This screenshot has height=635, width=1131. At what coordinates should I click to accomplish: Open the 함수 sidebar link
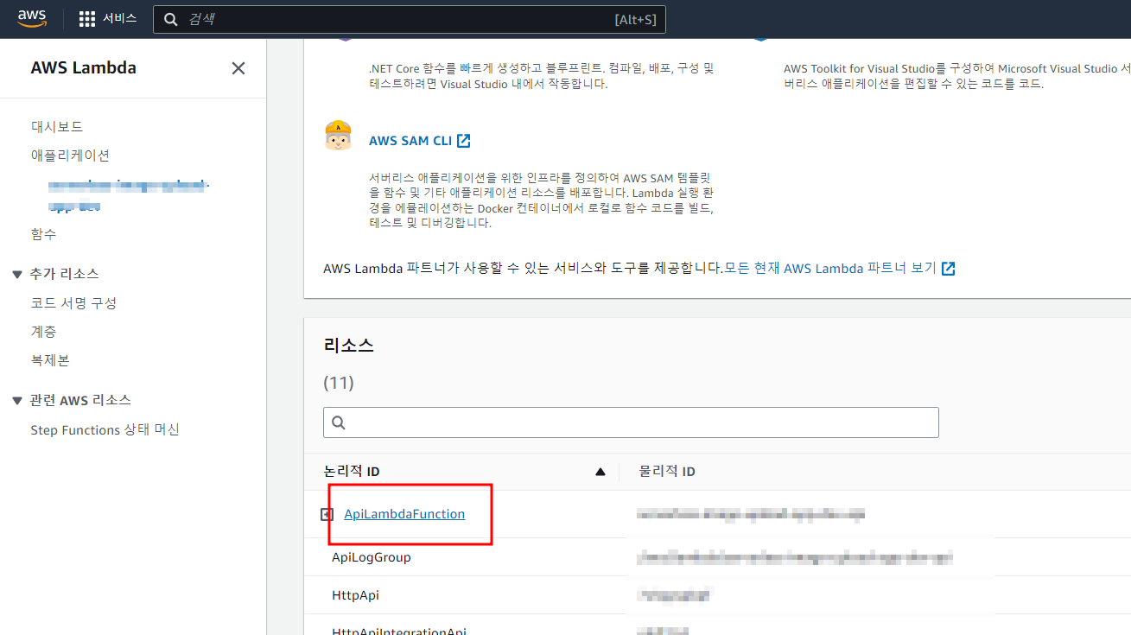(x=43, y=234)
